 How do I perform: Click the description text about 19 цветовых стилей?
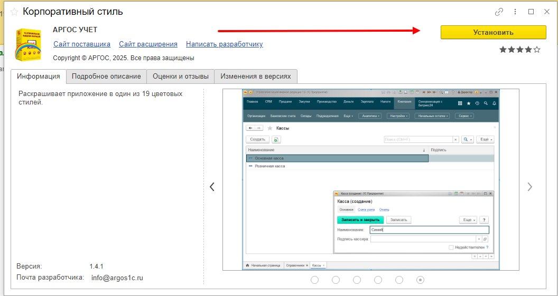(x=100, y=98)
